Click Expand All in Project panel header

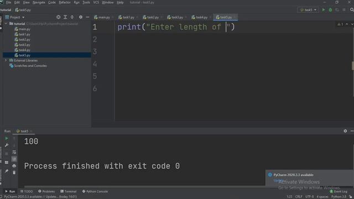tap(65, 17)
